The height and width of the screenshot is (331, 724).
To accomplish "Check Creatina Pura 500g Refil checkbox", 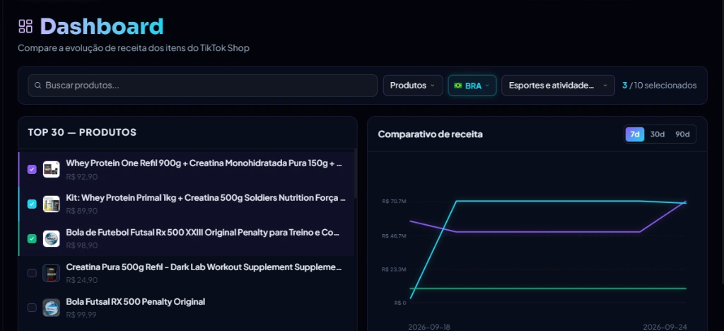I will [x=32, y=273].
